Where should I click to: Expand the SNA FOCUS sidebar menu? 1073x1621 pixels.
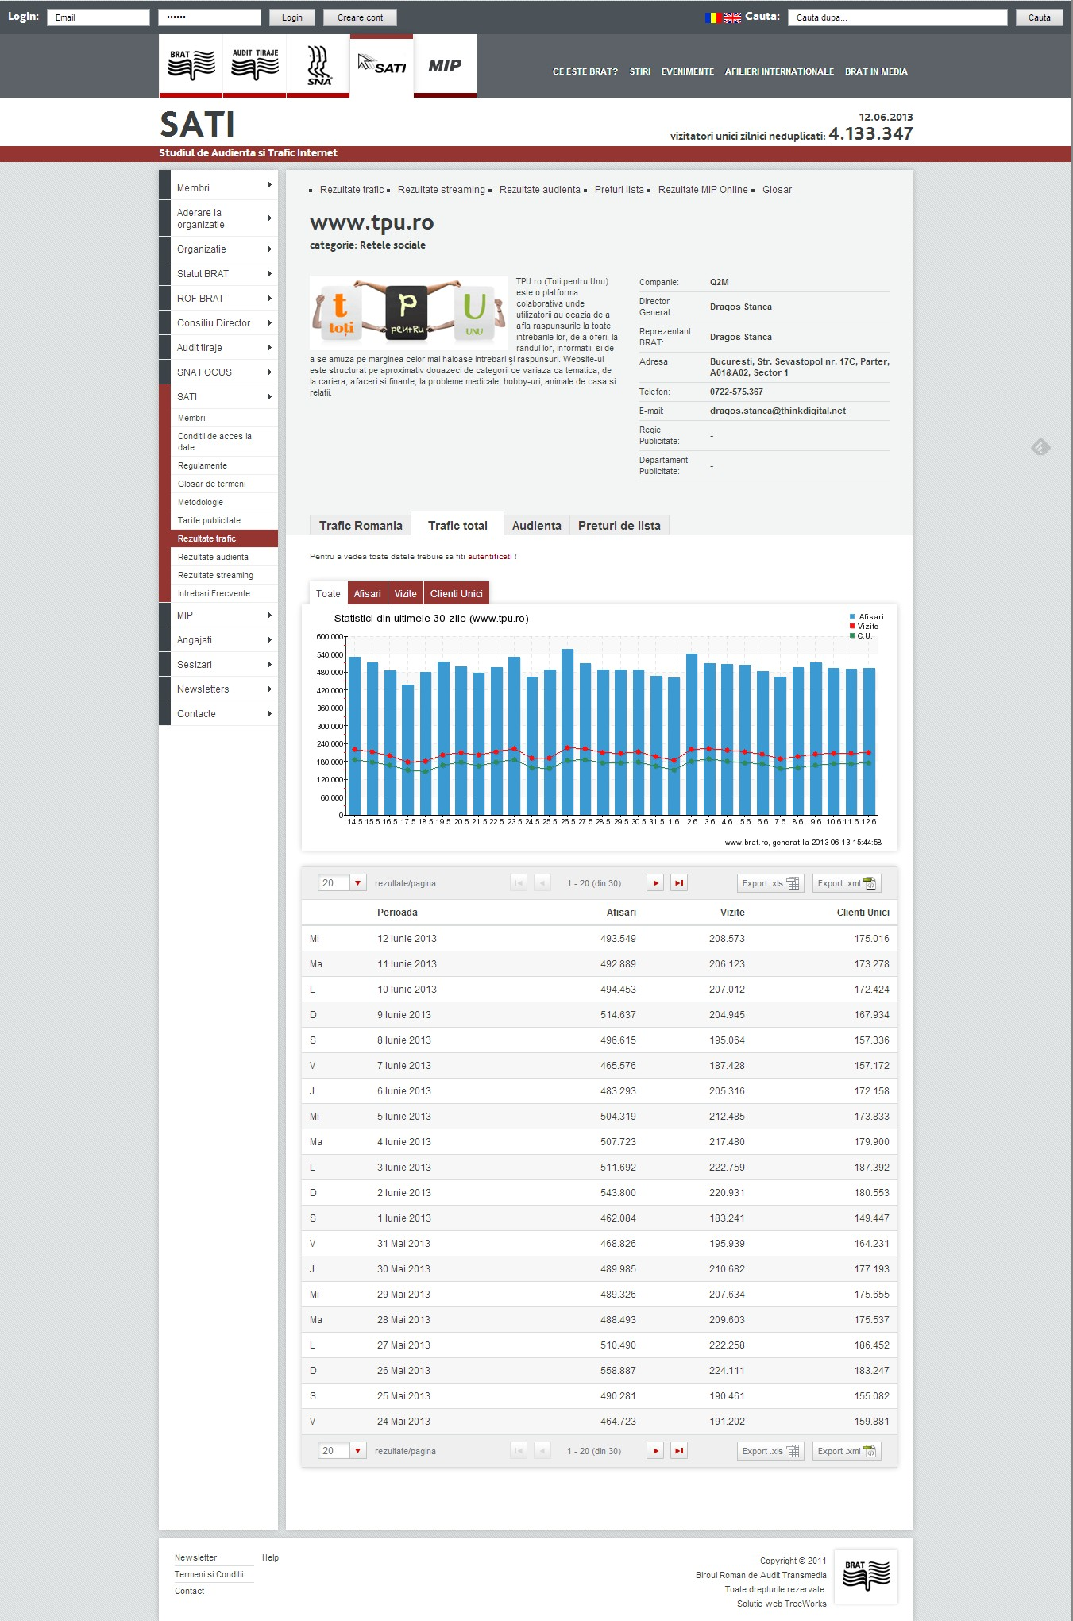pos(218,372)
